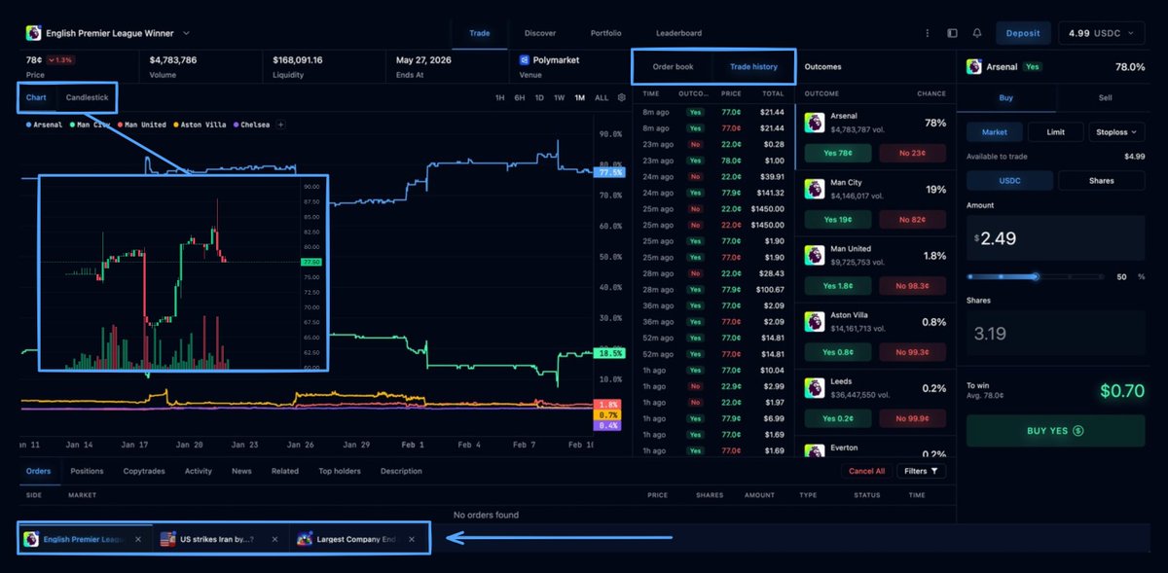Click the amount percentage slider handle
1168x573 pixels.
(1036, 276)
